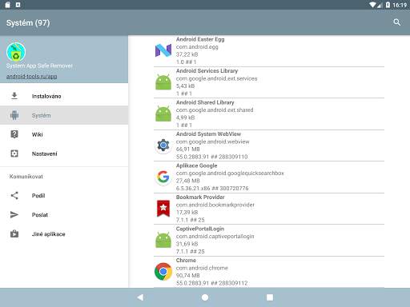Click package com.google.android.ext.services
The width and height of the screenshot is (410, 307).
(217, 78)
